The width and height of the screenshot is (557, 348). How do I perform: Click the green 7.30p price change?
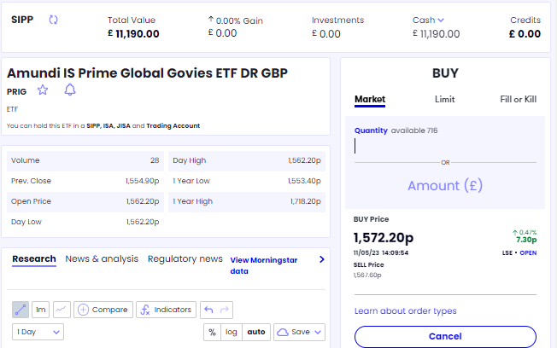[526, 240]
